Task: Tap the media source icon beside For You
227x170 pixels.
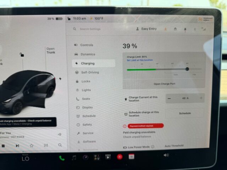Action: coord(60,135)
